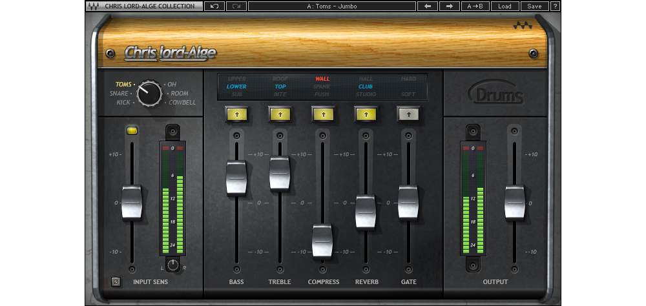Click the Load button
Image resolution: width=646 pixels, height=306 pixels.
coord(505,6)
